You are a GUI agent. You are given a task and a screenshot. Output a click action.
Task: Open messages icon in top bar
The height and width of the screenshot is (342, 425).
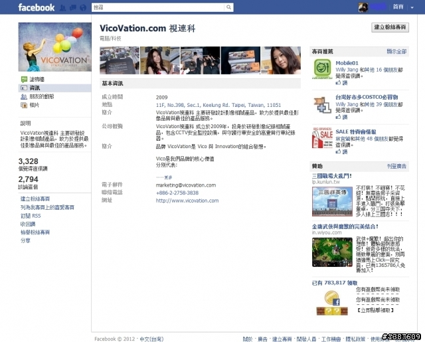[72, 7]
